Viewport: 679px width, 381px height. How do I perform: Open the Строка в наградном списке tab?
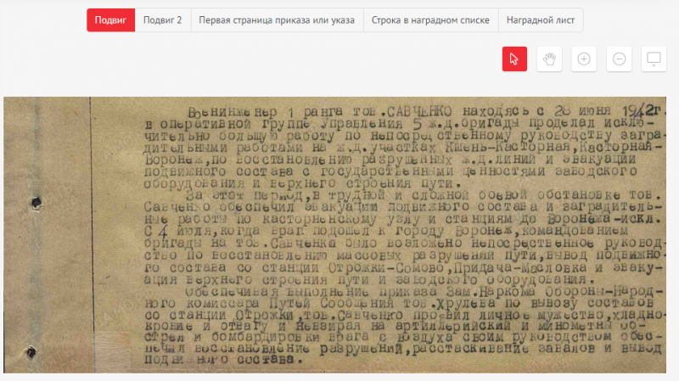click(x=431, y=20)
